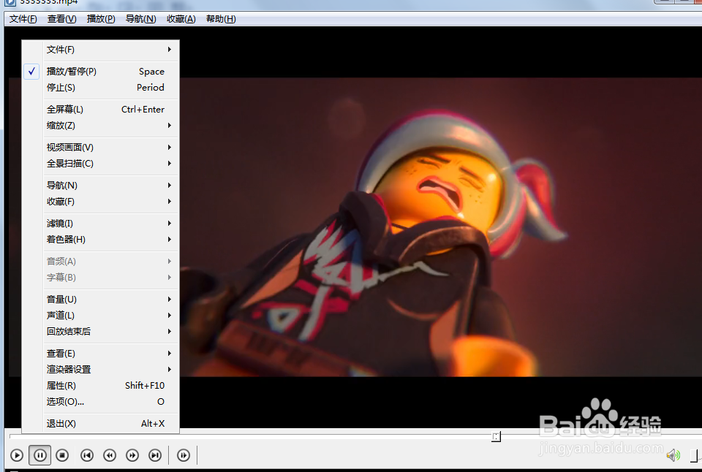
Task: Click the media player title bar icon
Action: point(10,2)
